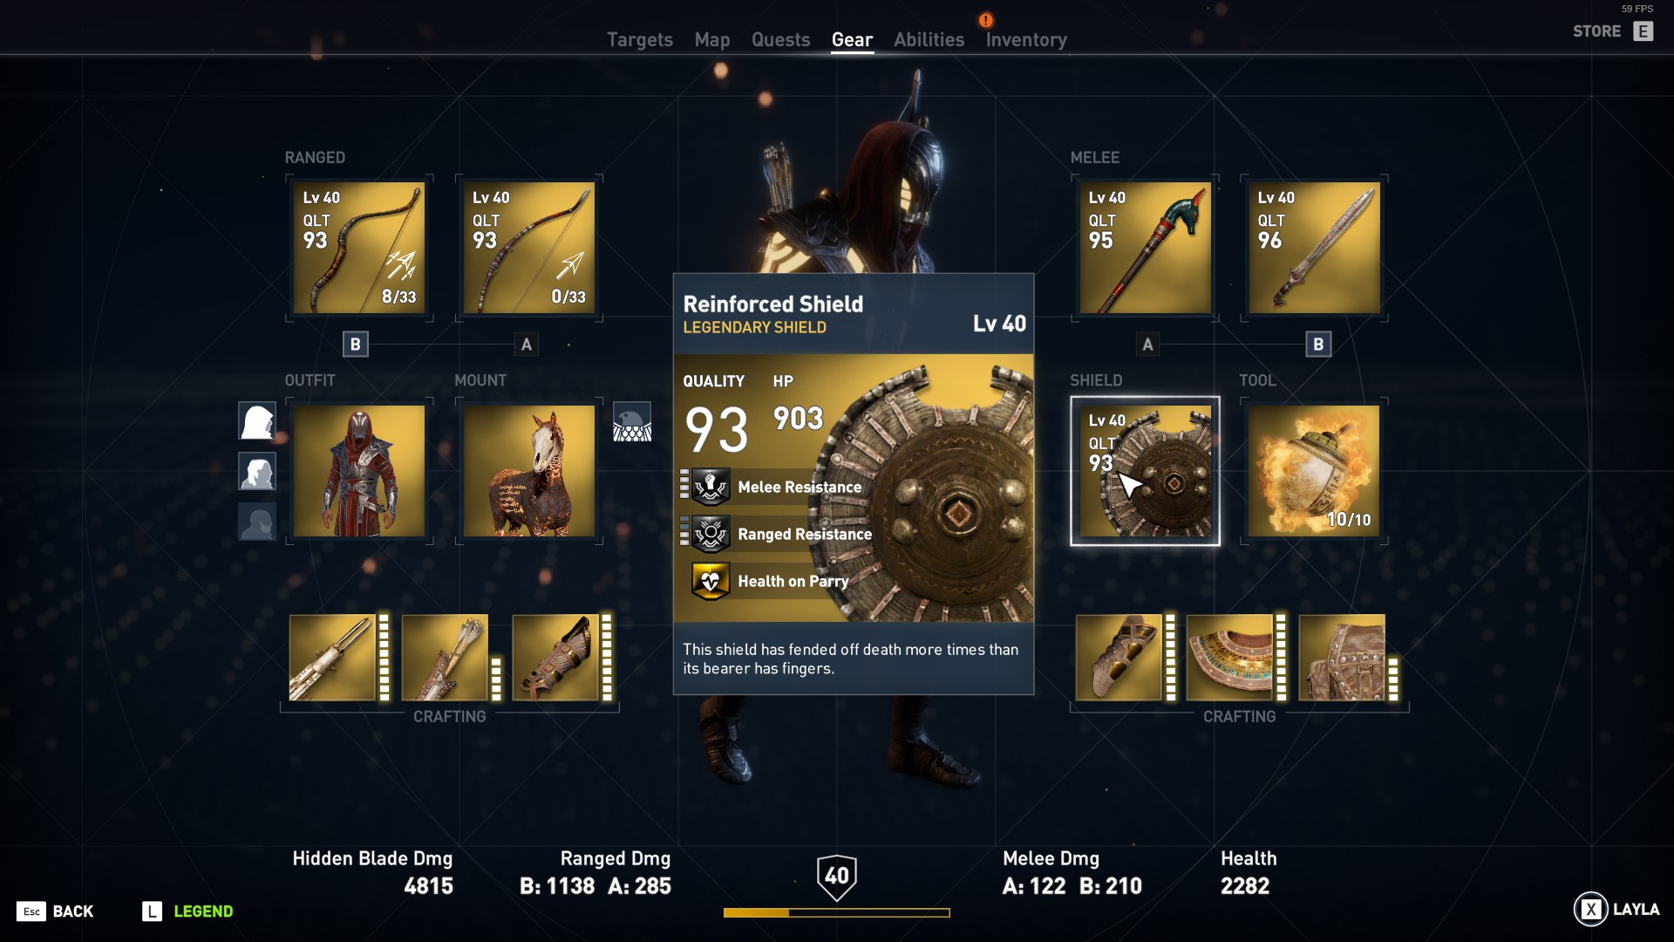Open the hidden blade crafting item
1674x942 pixels.
pyautogui.click(x=333, y=658)
